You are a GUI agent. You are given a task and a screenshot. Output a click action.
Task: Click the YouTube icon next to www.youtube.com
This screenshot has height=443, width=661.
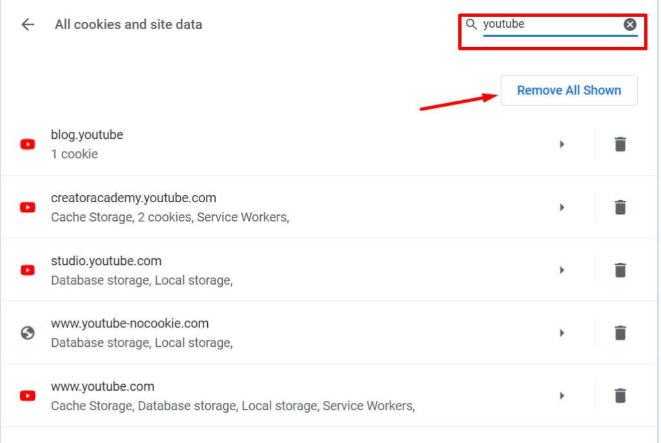[26, 395]
